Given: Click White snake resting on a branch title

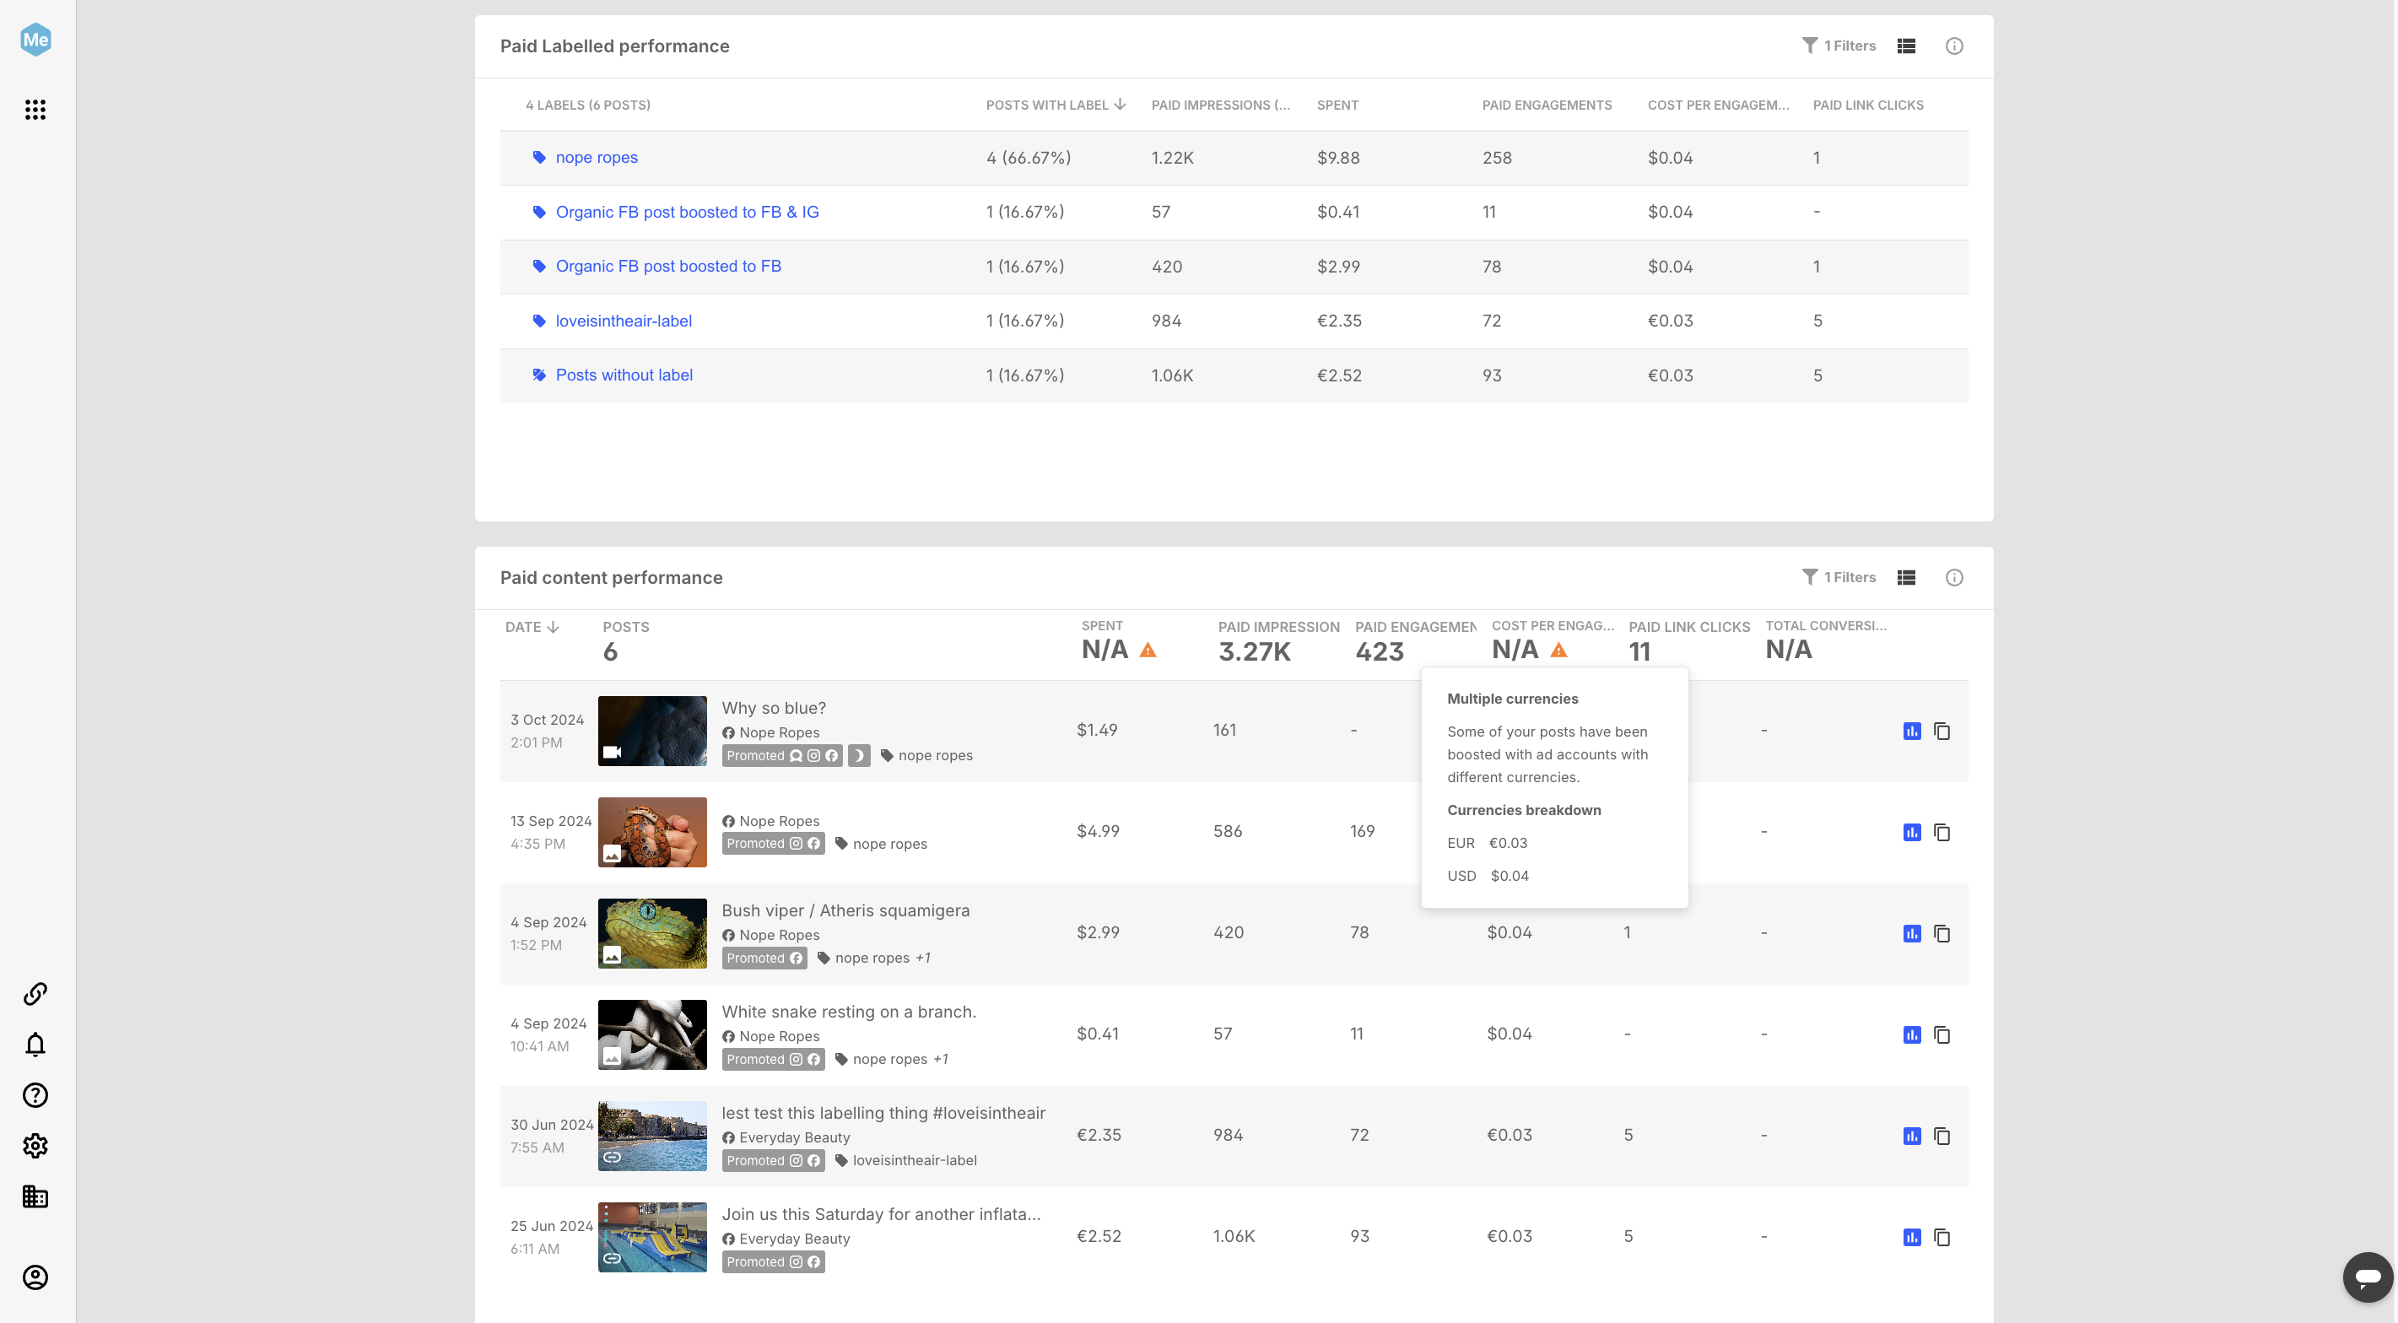Looking at the screenshot, I should (849, 1012).
